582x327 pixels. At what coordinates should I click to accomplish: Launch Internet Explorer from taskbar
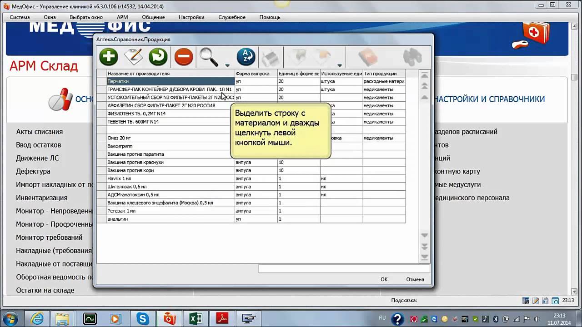click(x=36, y=319)
